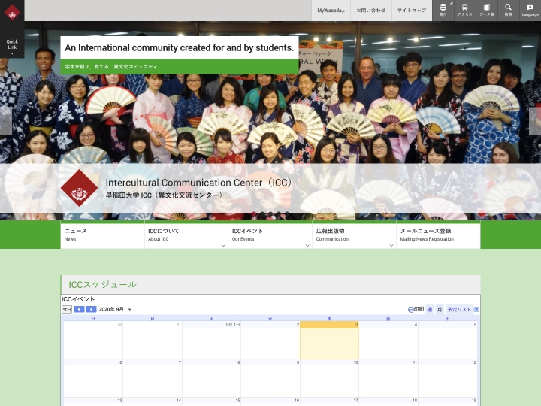Switch calendar to 予定リスト agenda view
The height and width of the screenshot is (406, 541).
[459, 309]
